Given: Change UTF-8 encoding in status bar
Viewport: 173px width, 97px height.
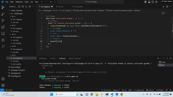Looking at the screenshot, I should [x=124, y=90].
